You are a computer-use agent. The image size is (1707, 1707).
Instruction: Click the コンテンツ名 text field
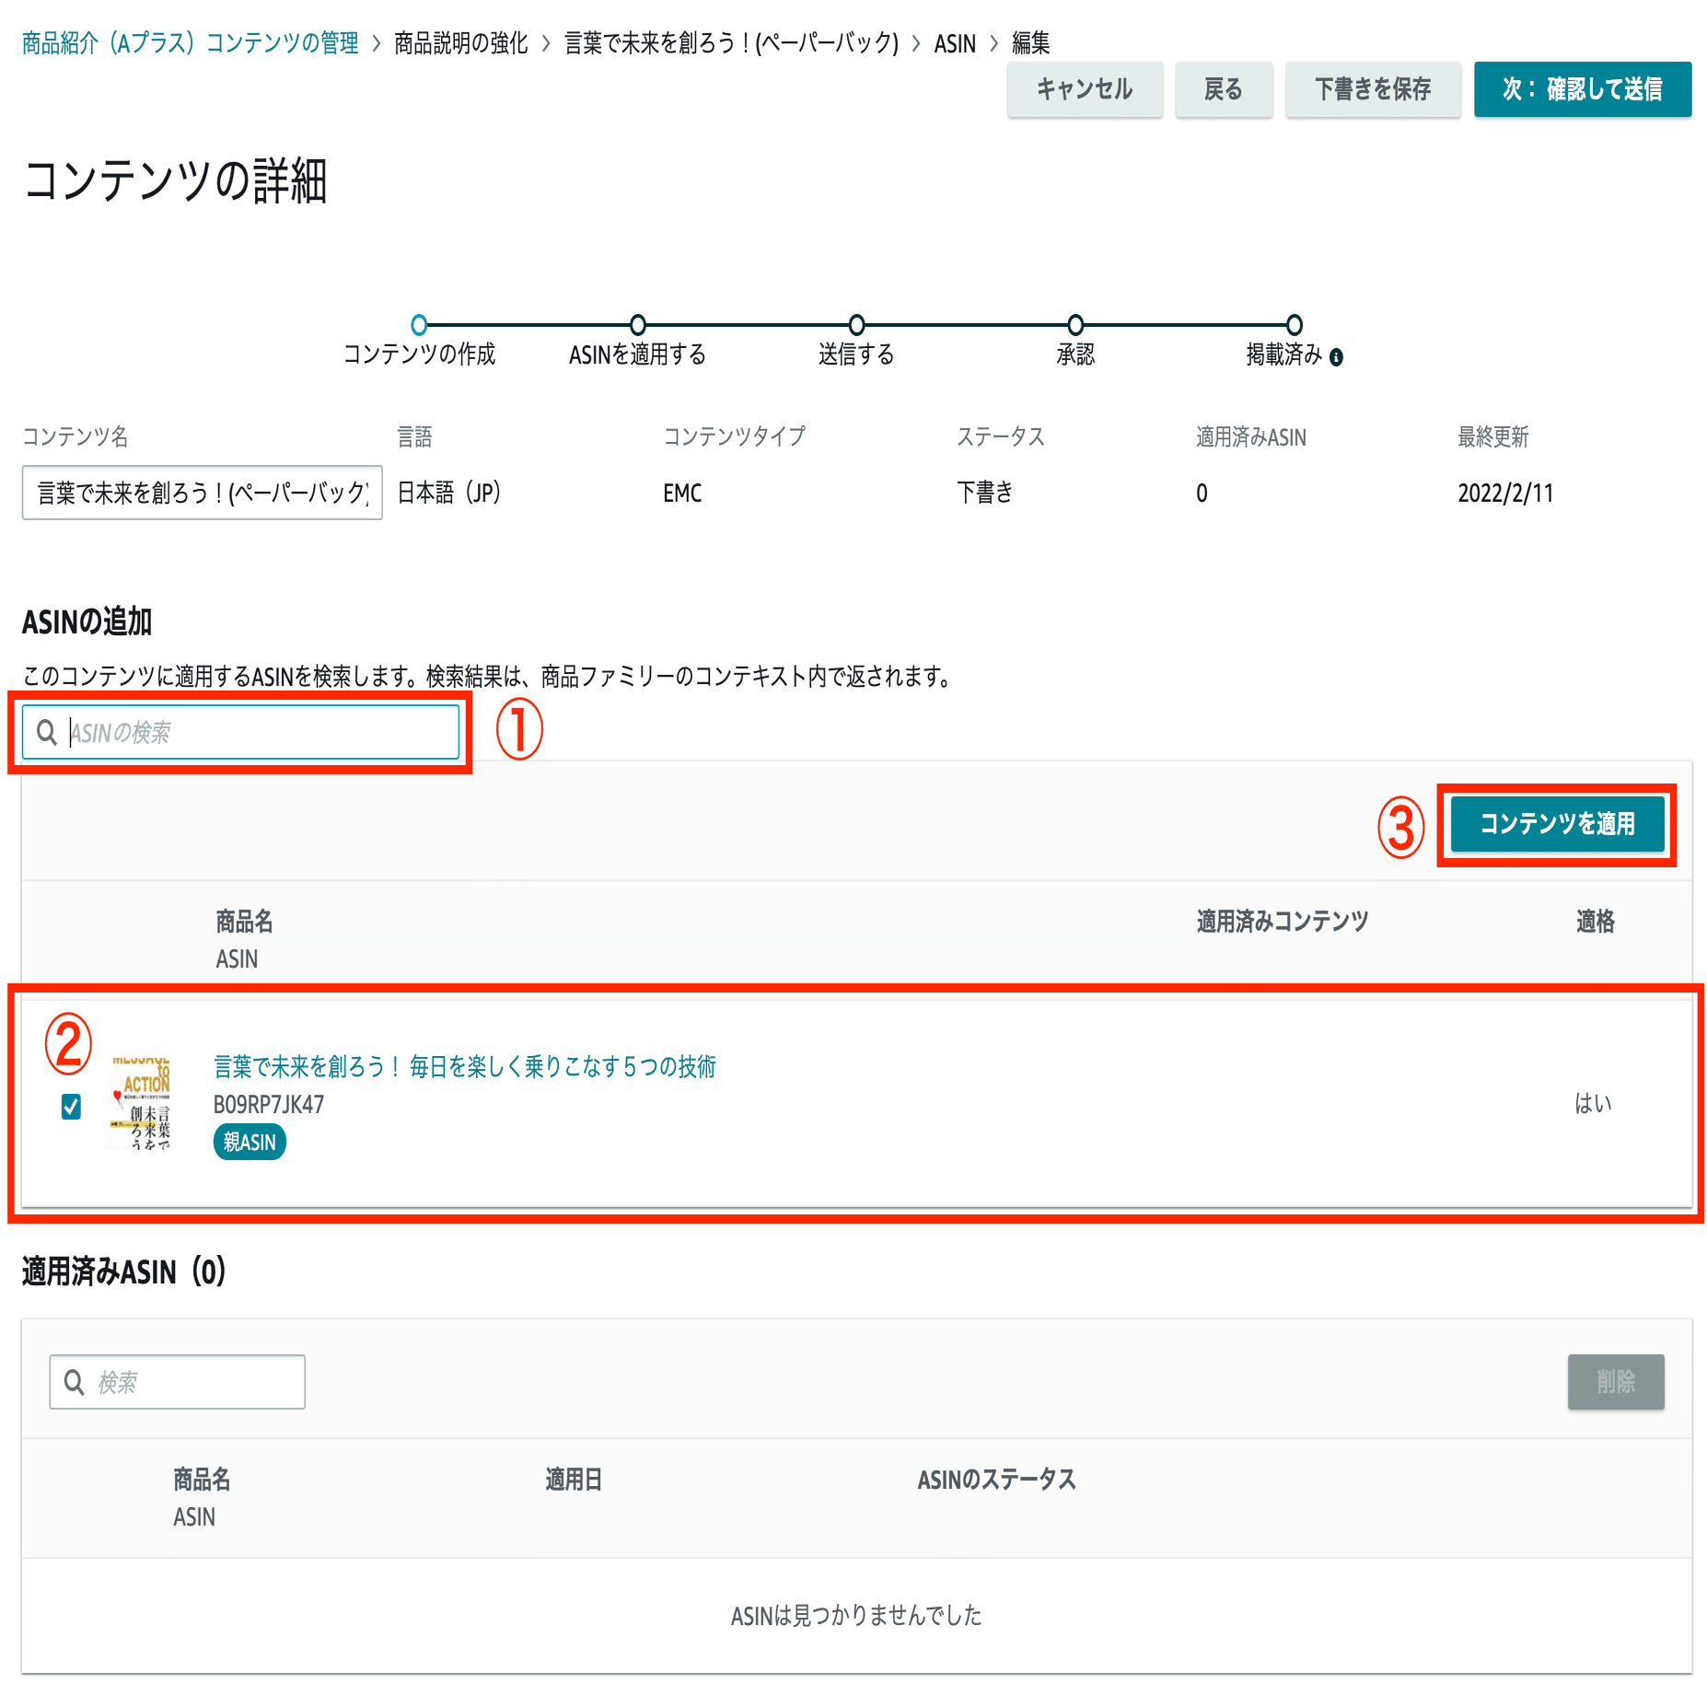point(201,493)
